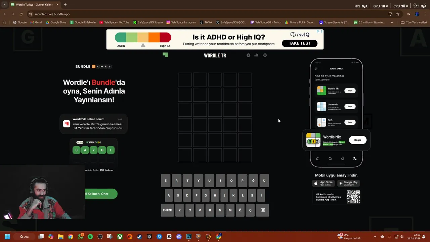
Task: Launch Spotify from the taskbar
Action: [90, 237]
